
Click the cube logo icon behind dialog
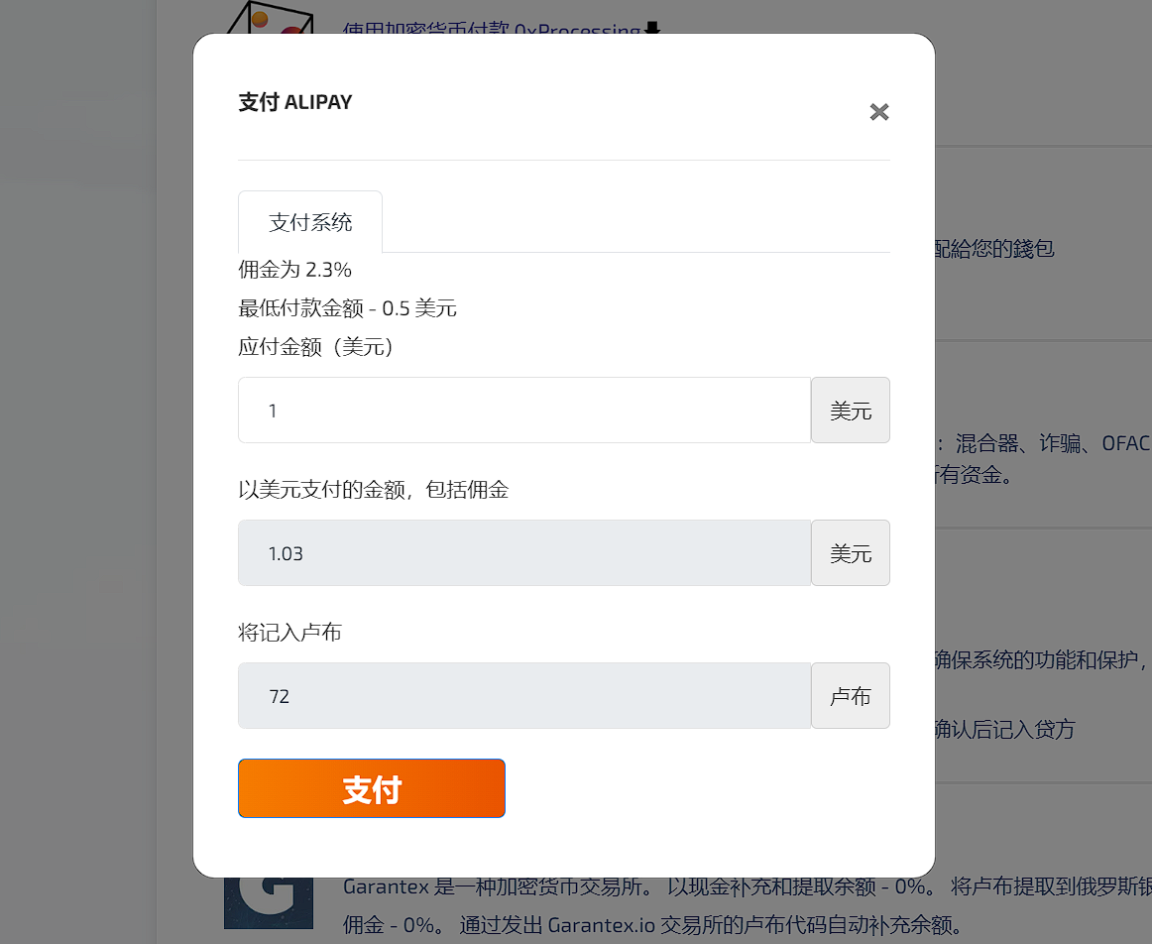coord(271,17)
